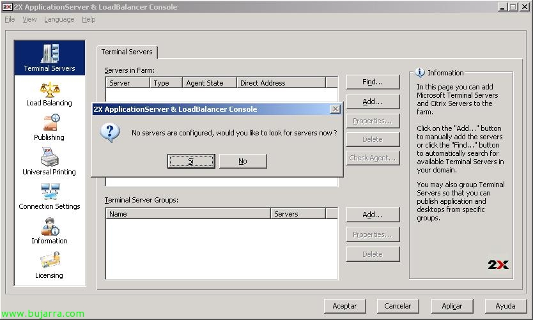Open the File menu
Viewport: 533px width, 320px height.
[10, 19]
